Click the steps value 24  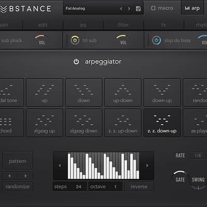coord(79,187)
